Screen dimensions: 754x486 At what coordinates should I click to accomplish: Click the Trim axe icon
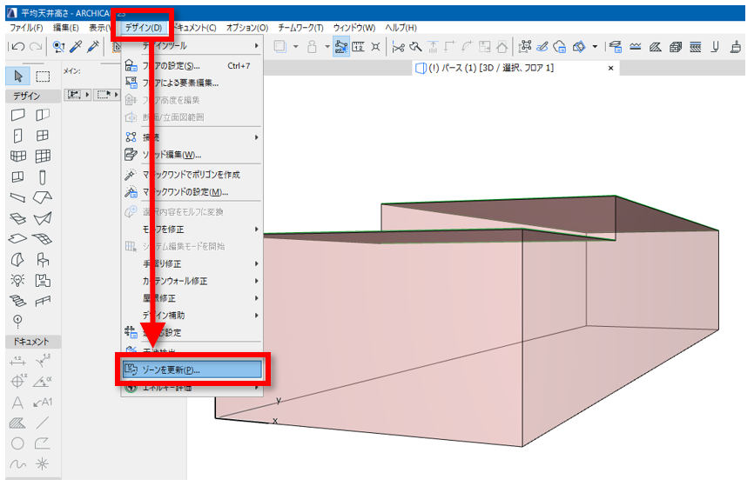click(x=415, y=47)
